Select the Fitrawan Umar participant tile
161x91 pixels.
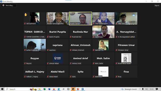pos(126,45)
